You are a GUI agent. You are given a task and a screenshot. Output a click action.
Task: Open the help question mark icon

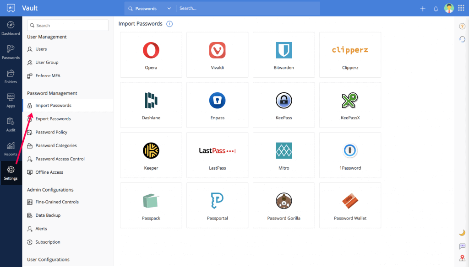point(462,26)
